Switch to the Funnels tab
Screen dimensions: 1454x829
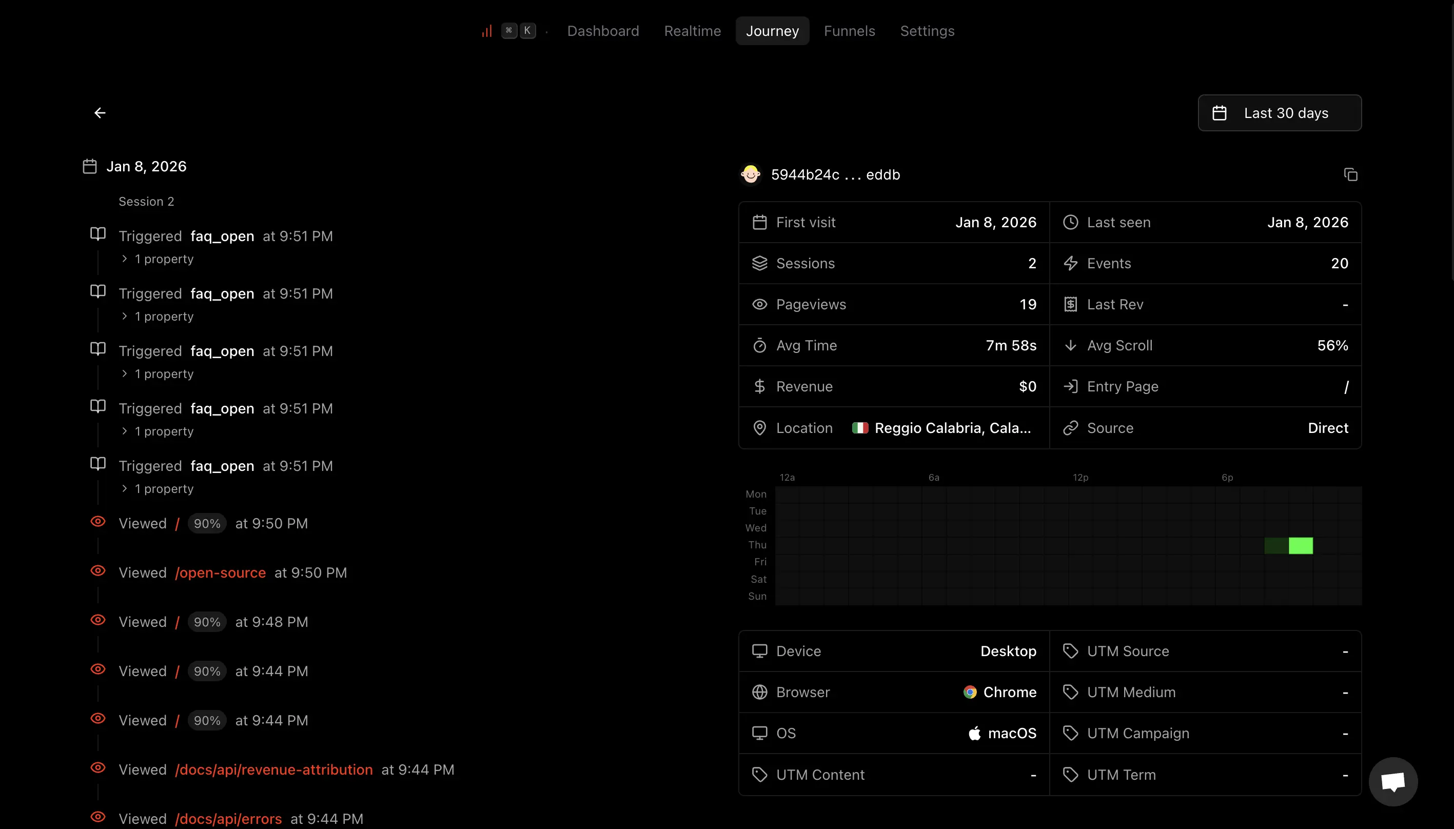point(850,31)
